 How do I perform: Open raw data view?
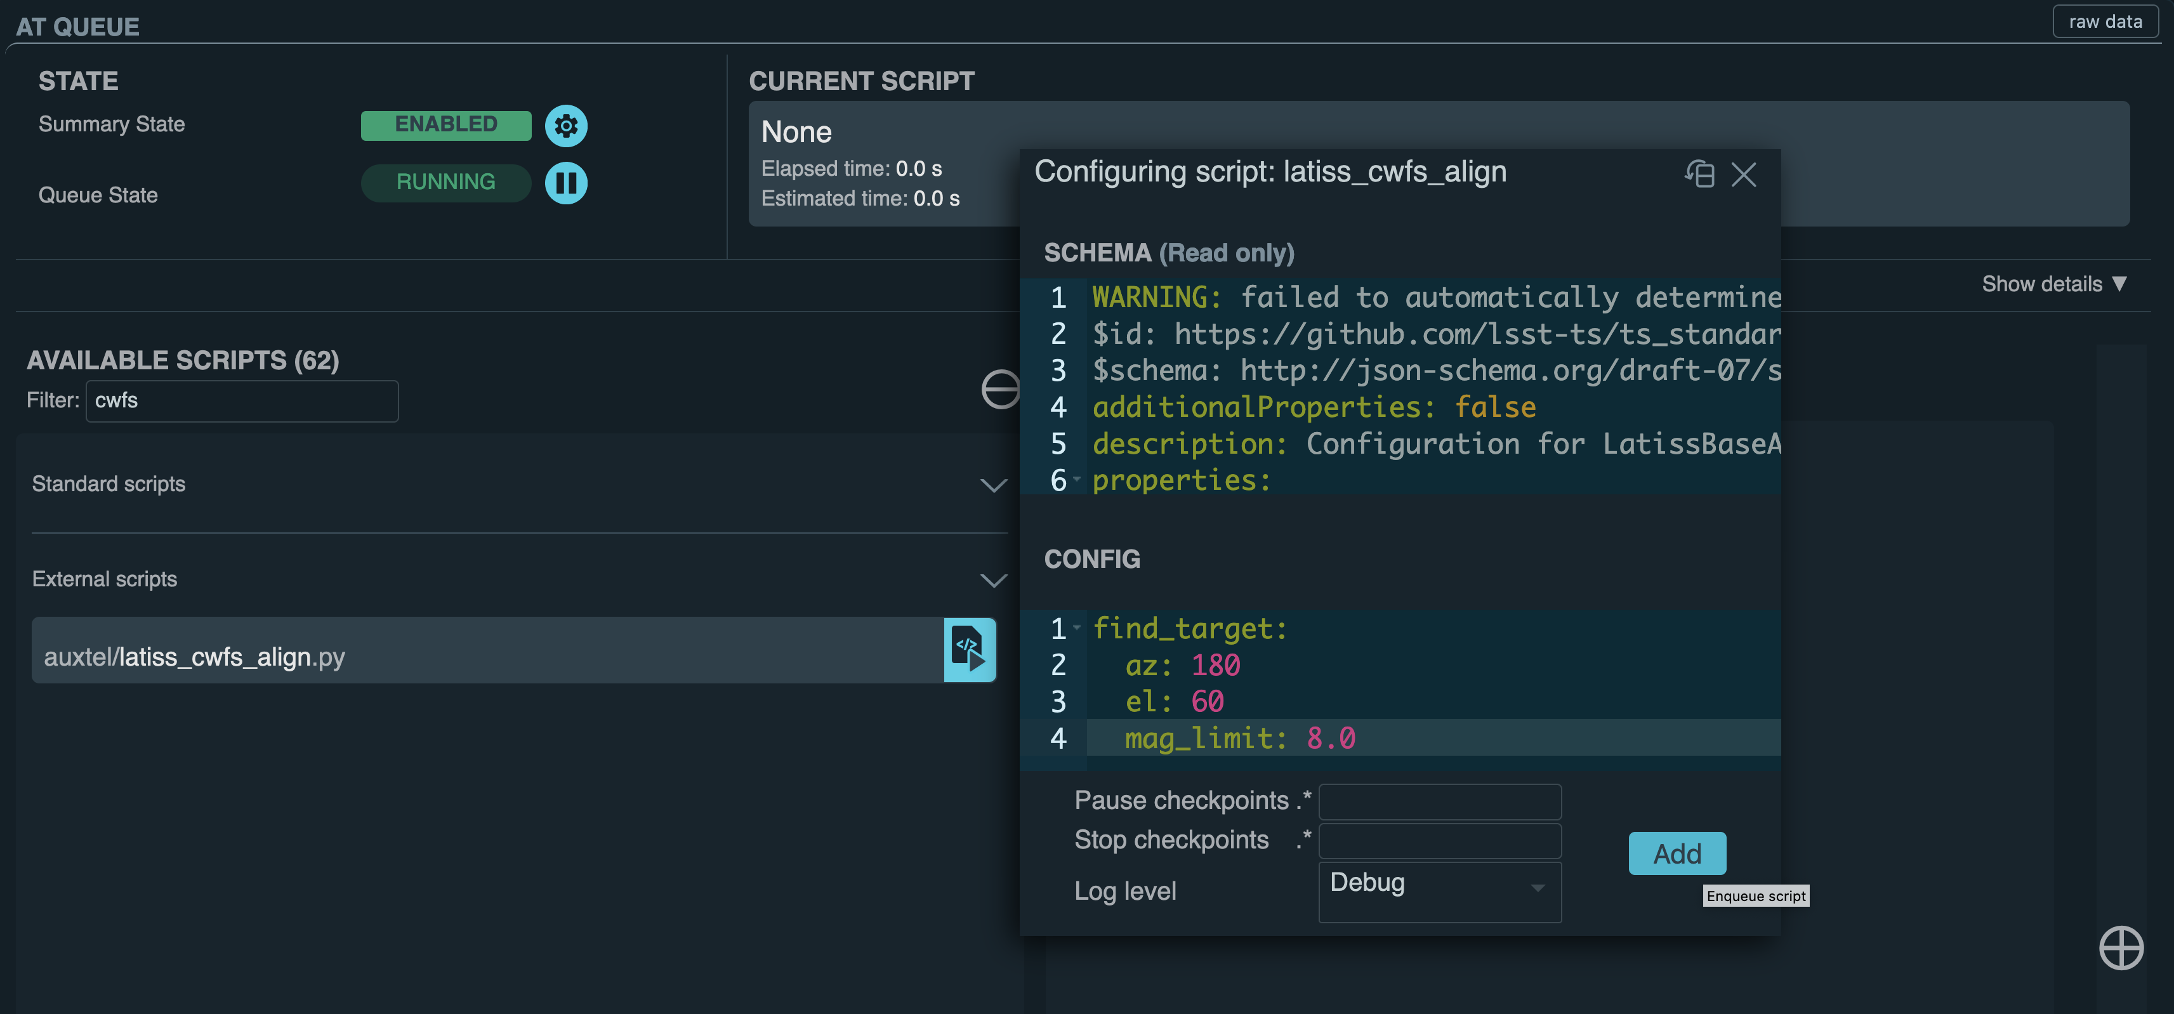pos(2105,22)
